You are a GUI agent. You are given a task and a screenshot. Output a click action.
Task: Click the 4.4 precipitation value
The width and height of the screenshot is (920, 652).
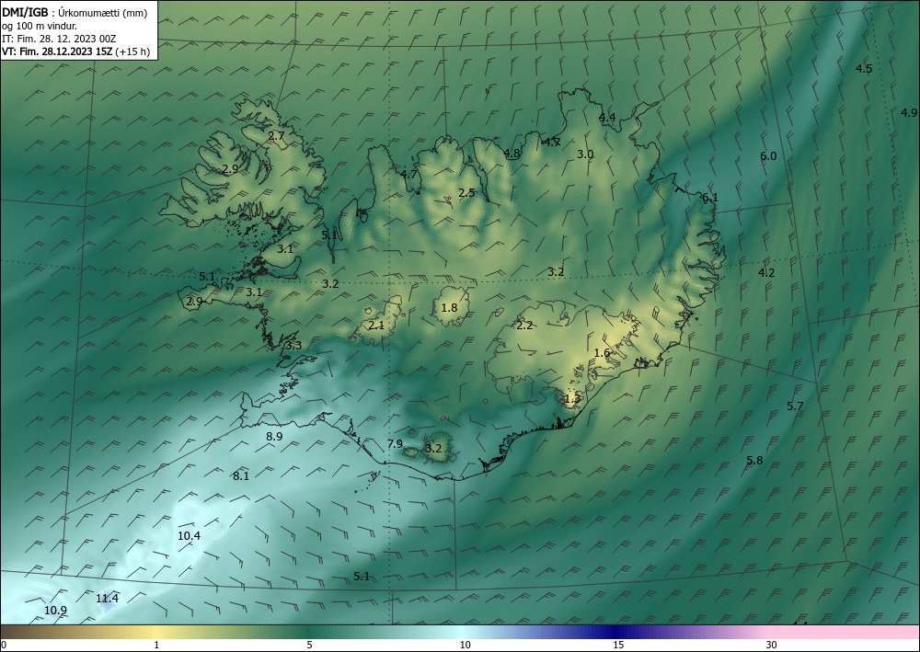pyautogui.click(x=606, y=118)
